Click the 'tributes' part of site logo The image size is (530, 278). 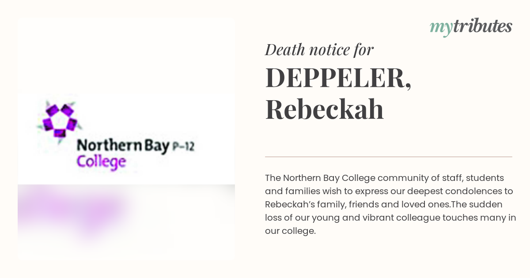point(482,26)
